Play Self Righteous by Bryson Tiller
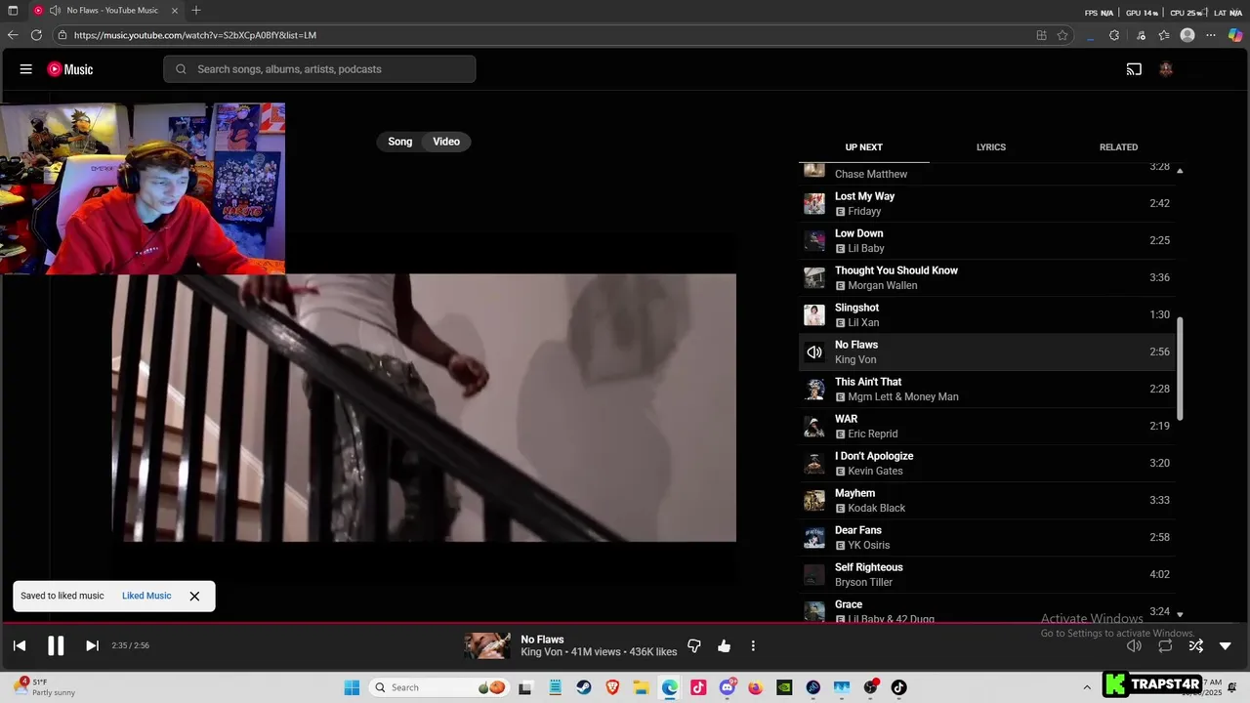The height and width of the screenshot is (703, 1250). pyautogui.click(x=986, y=574)
